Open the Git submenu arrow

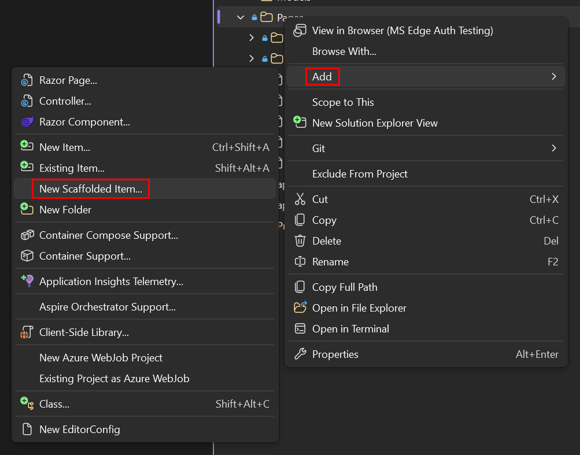[x=554, y=148]
